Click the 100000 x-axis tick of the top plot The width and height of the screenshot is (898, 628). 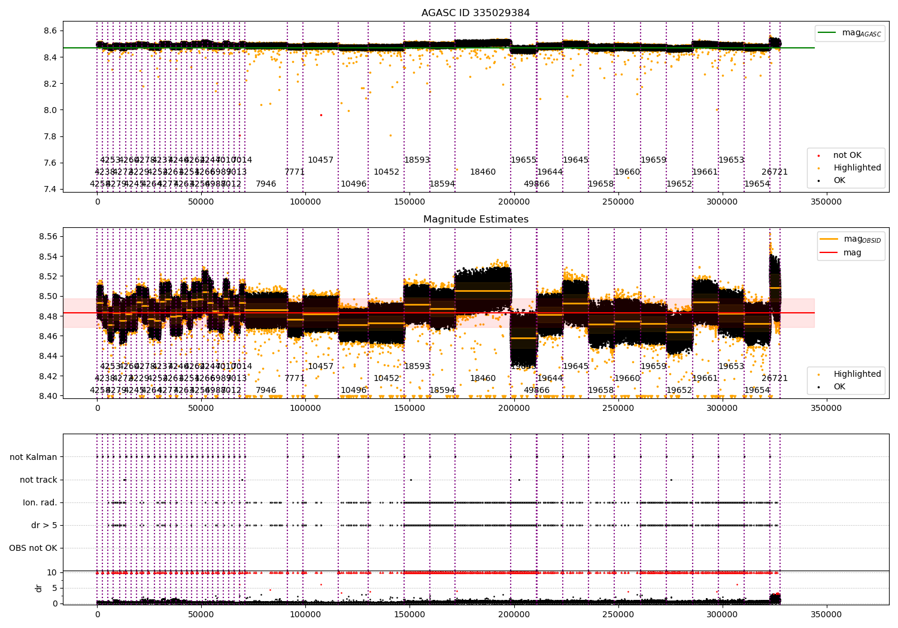point(305,202)
